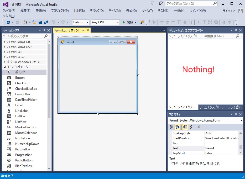Click the account avatar icon next to サインイン

pyautogui.click(x=240, y=11)
